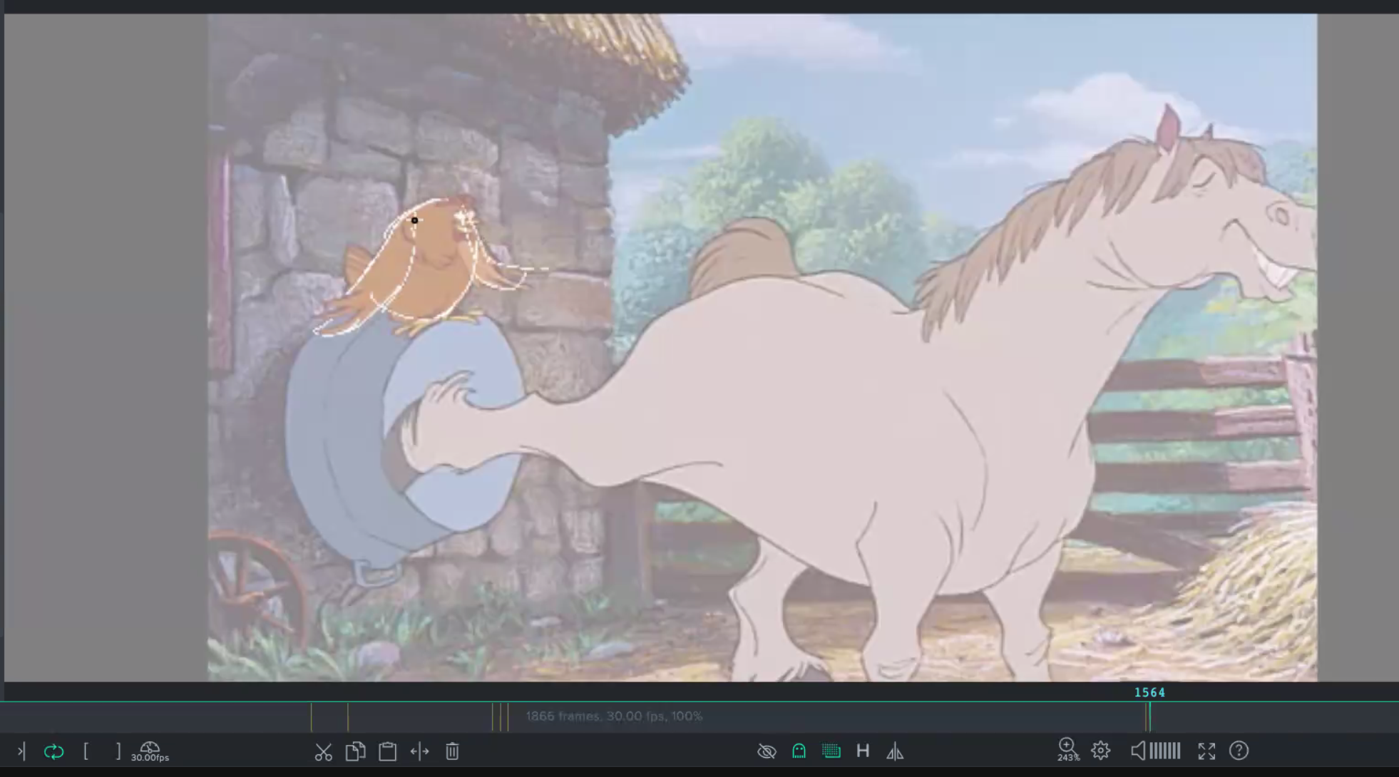The width and height of the screenshot is (1399, 777).
Task: Jump to the end of the timeline
Action: tap(21, 751)
